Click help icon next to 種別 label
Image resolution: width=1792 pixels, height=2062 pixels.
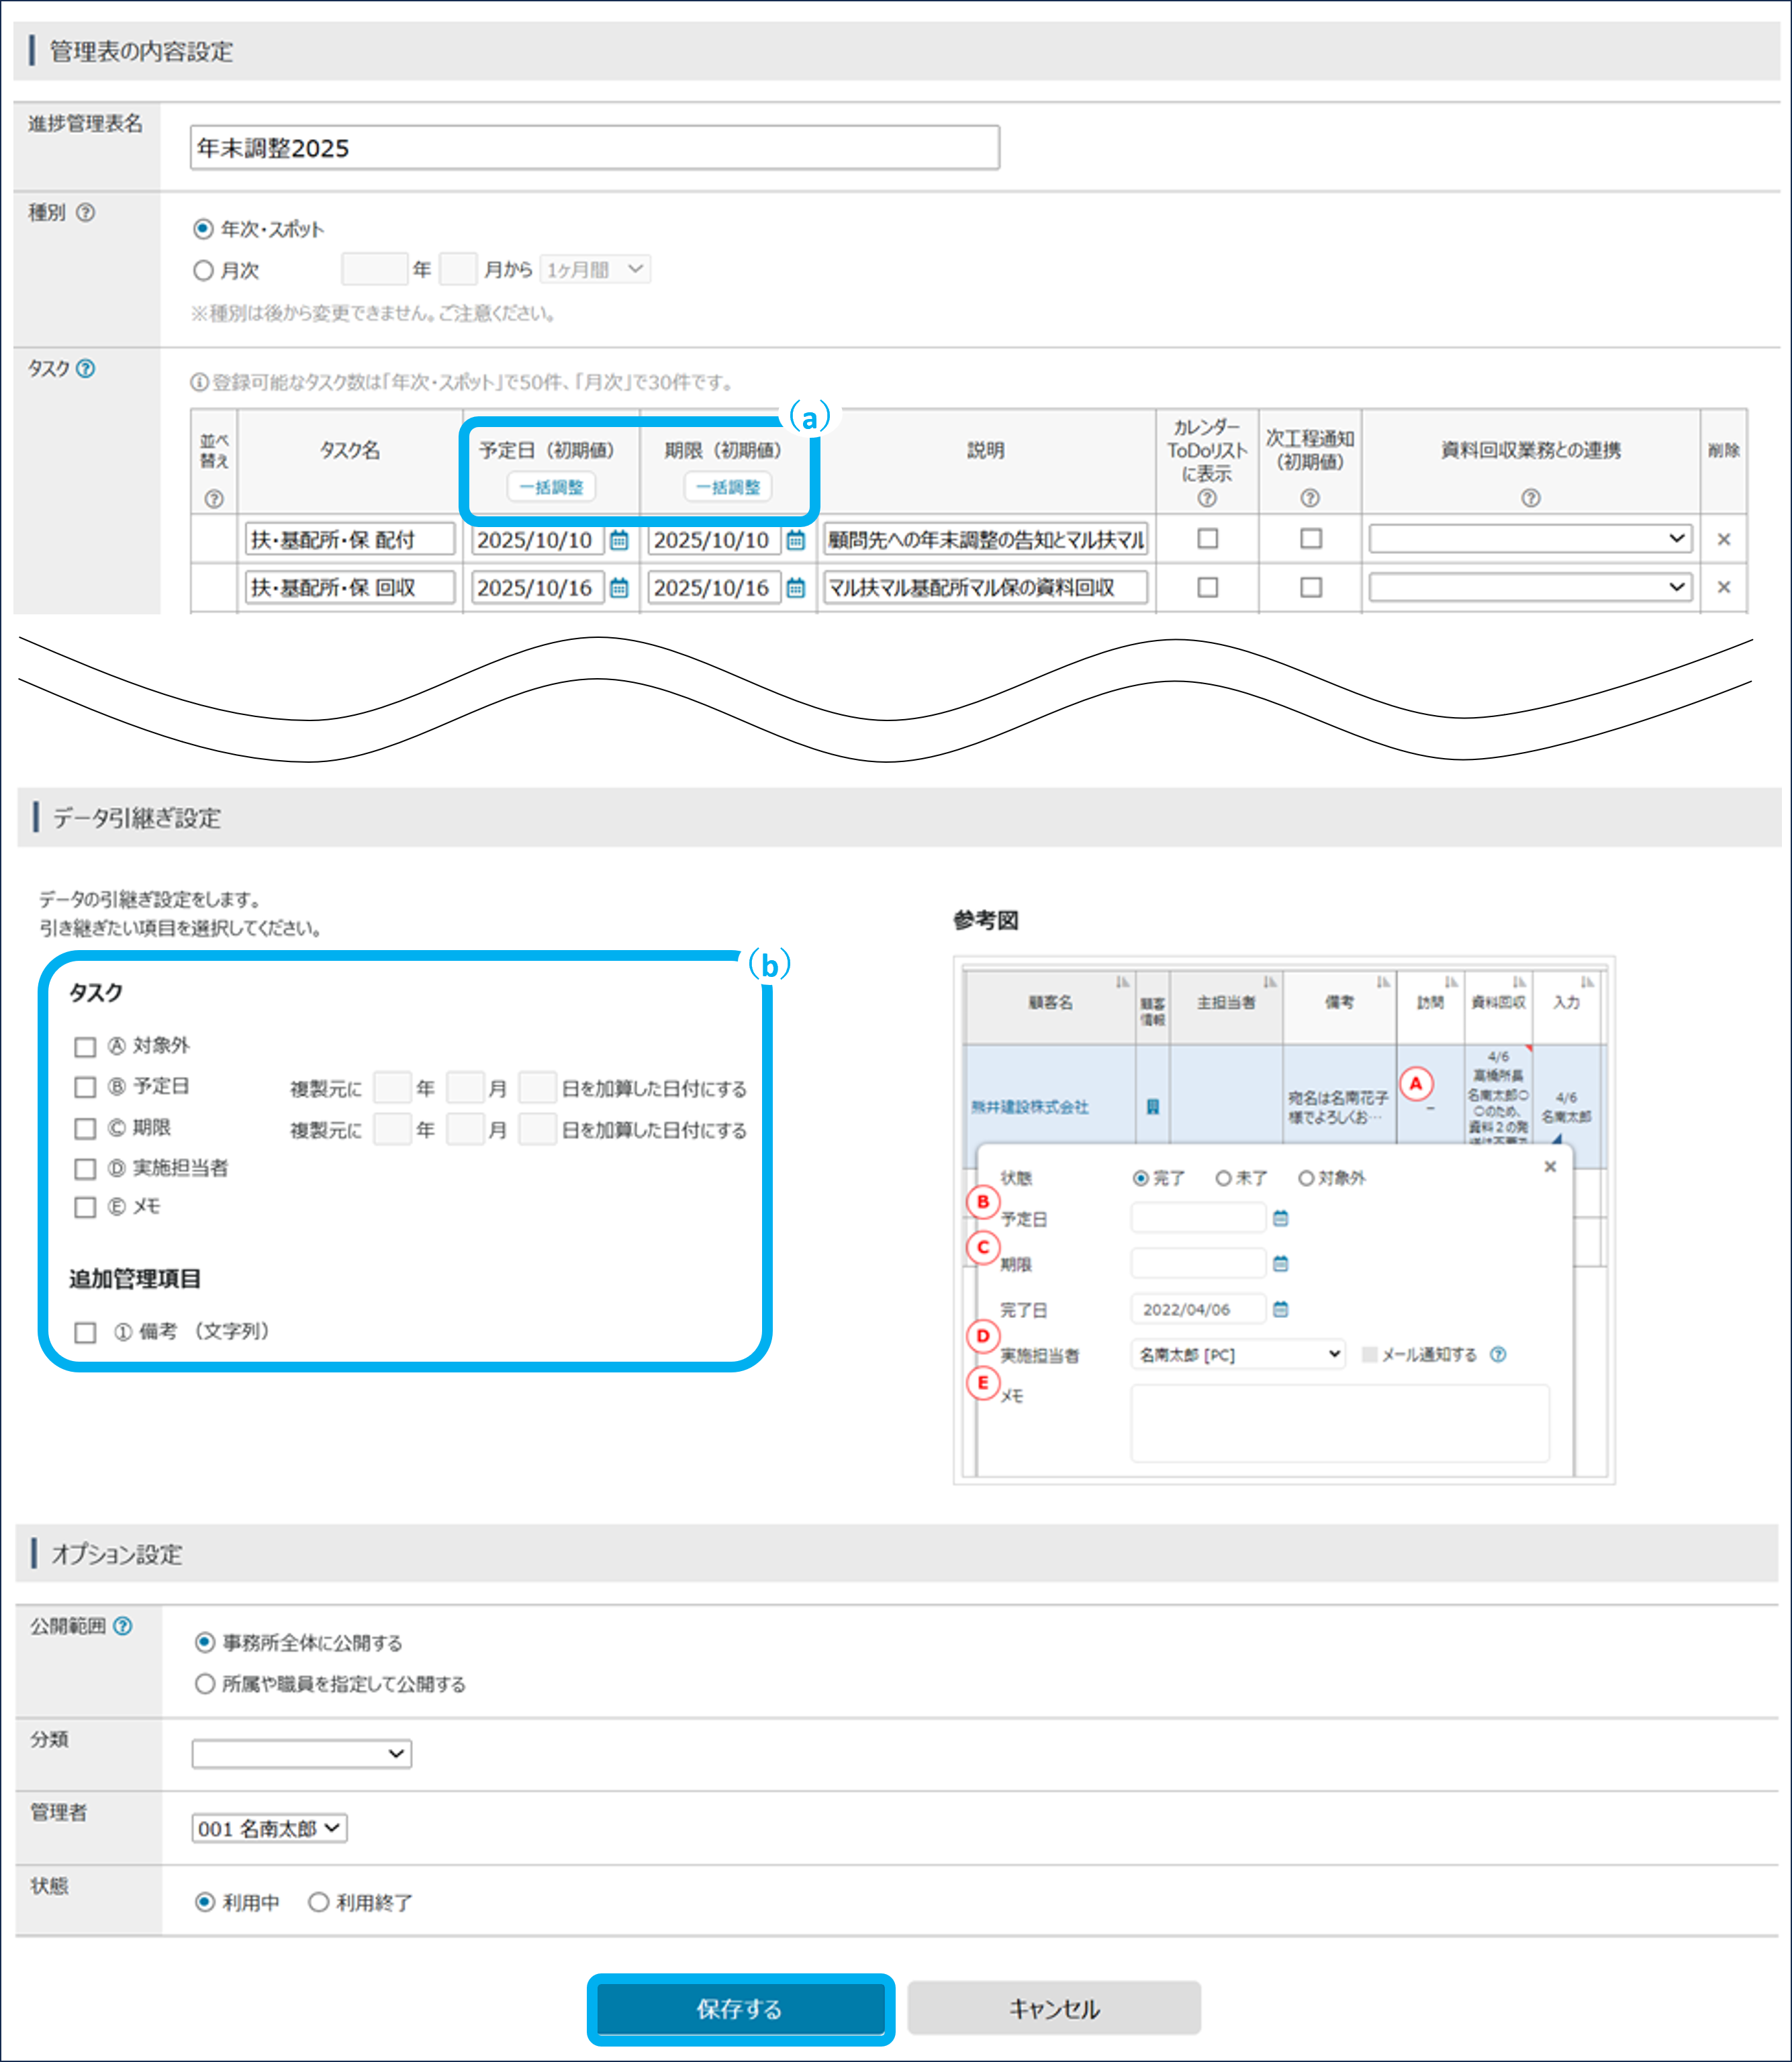pyautogui.click(x=86, y=212)
